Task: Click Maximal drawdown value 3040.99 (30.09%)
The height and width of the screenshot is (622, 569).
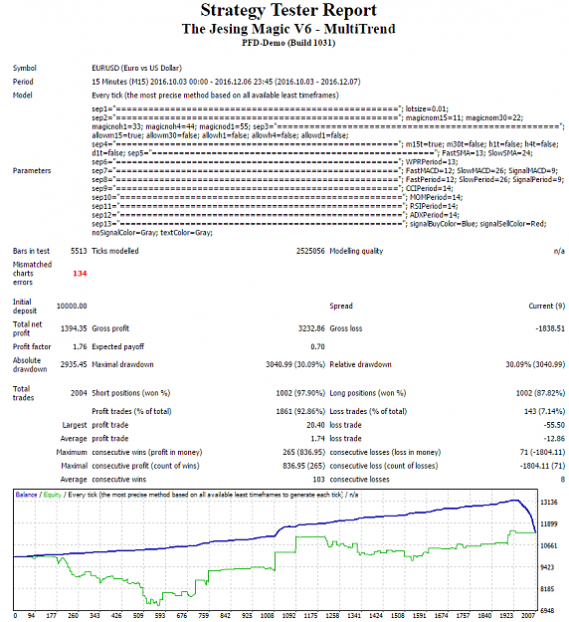Action: [295, 364]
